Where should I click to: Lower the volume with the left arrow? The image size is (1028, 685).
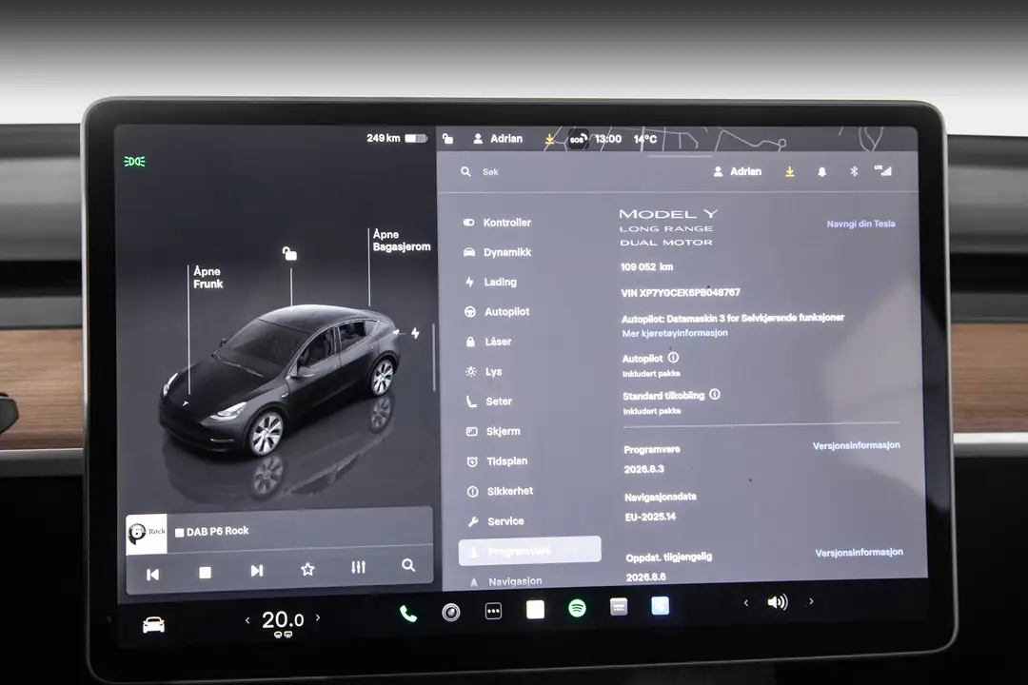[745, 602]
